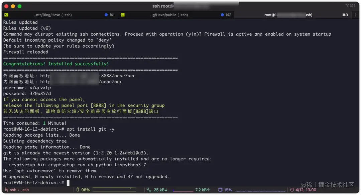This screenshot has width=361, height=195.
Task: Click the 'Reading package lists... Done' line
Action: click(41, 135)
